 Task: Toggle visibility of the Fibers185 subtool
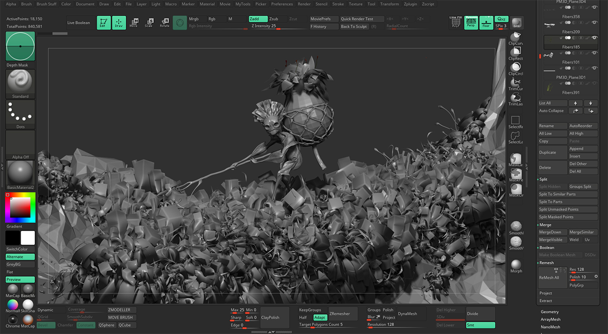click(595, 37)
